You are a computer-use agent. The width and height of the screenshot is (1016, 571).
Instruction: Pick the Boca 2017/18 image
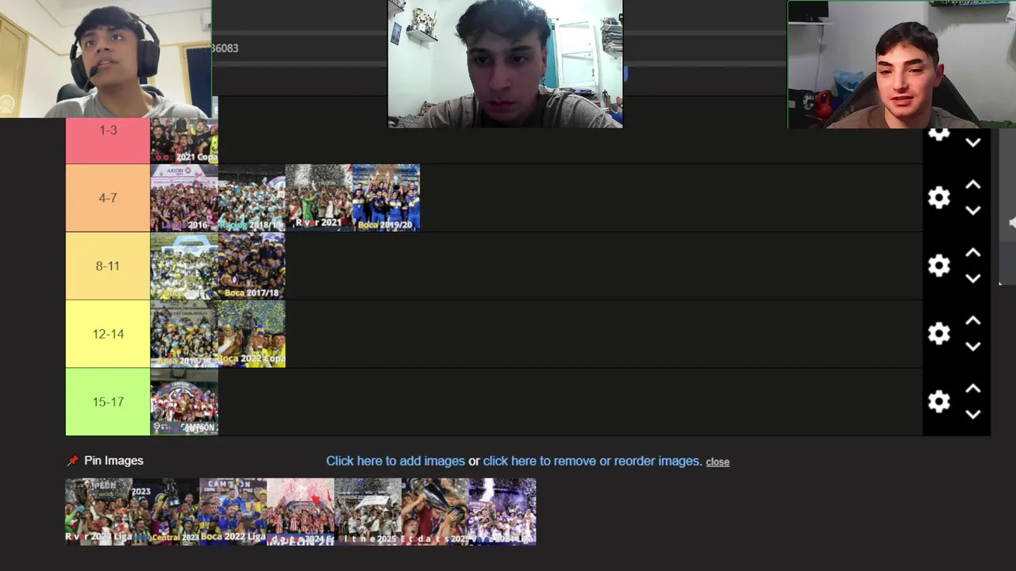(x=252, y=266)
